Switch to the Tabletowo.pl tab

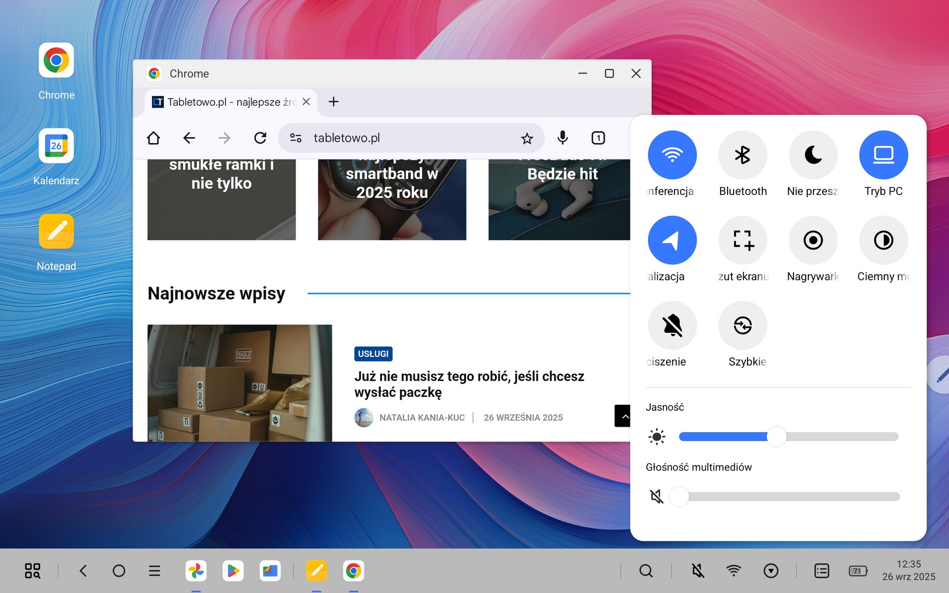click(225, 102)
